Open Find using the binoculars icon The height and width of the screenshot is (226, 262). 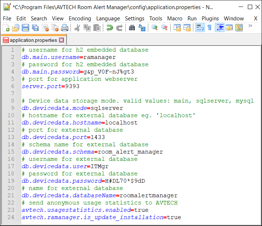[x=132, y=28]
